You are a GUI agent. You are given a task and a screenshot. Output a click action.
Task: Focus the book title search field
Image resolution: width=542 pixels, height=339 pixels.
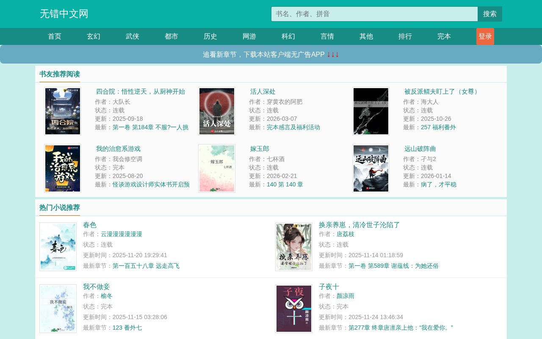pyautogui.click(x=374, y=14)
